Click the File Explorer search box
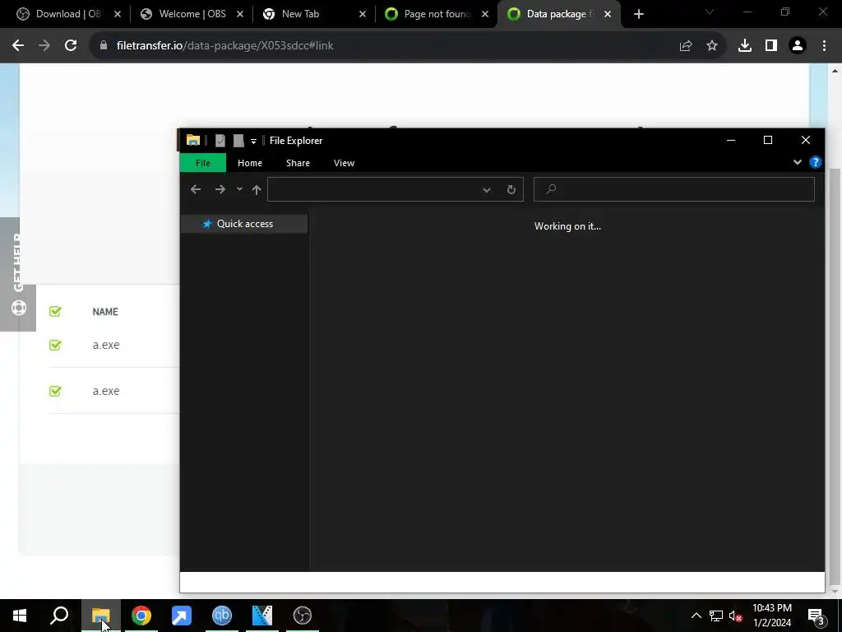Viewport: 842px width, 632px height. click(x=674, y=189)
